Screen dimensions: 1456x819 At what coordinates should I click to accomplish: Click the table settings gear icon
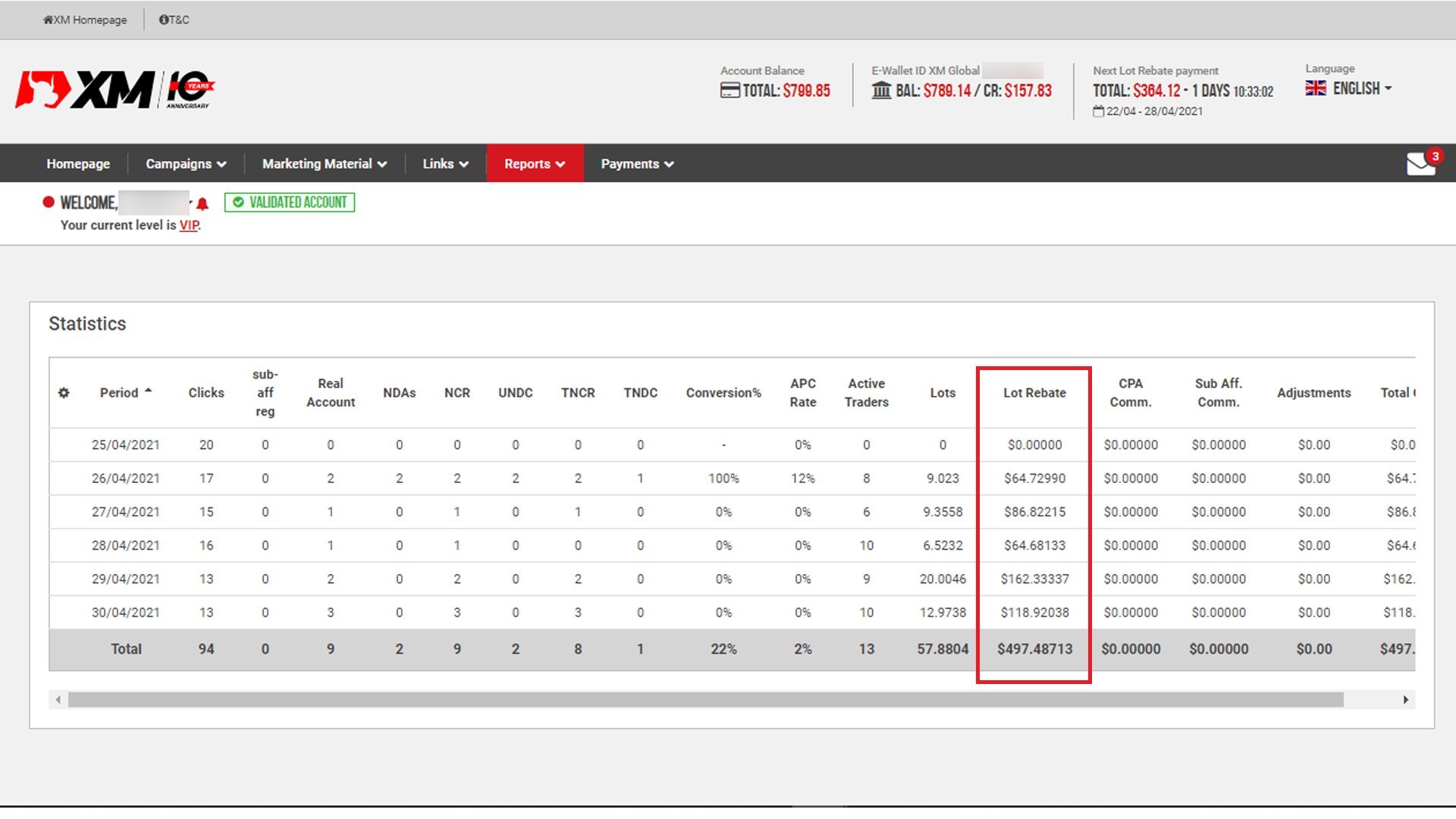[64, 393]
